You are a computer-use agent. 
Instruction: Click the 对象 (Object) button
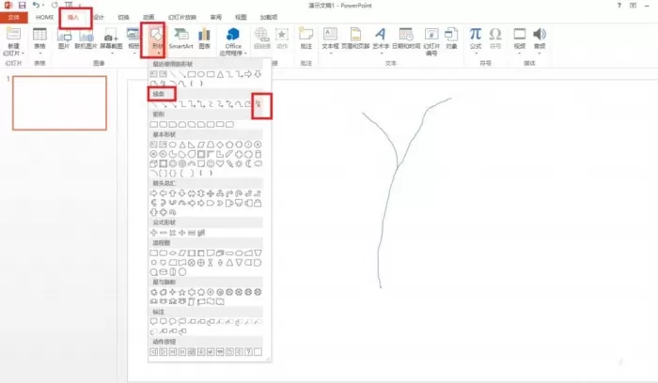451,39
